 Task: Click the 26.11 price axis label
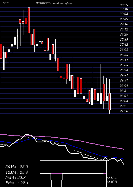click(x=124, y=60)
